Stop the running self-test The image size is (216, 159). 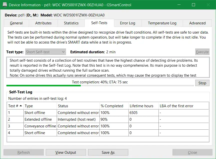pyautogui.click(x=202, y=83)
